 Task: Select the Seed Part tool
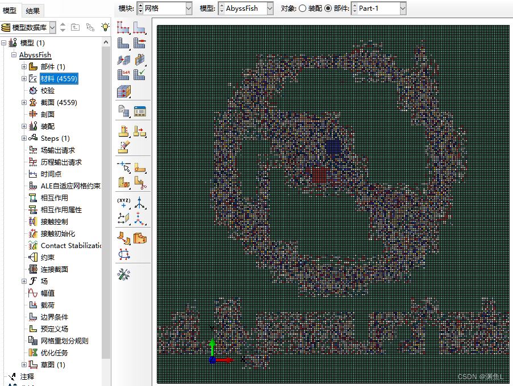tap(124, 27)
